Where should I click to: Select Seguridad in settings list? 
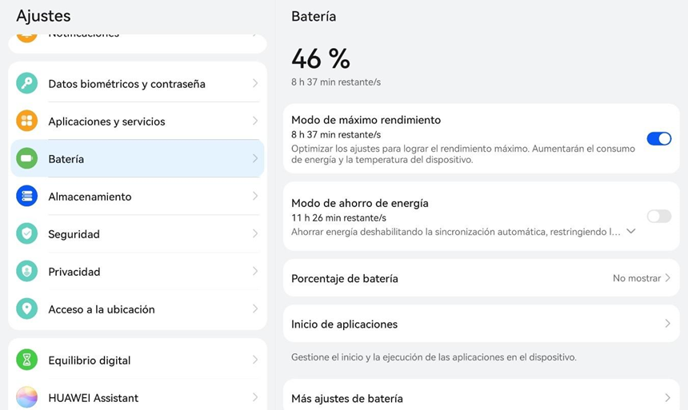coord(138,233)
